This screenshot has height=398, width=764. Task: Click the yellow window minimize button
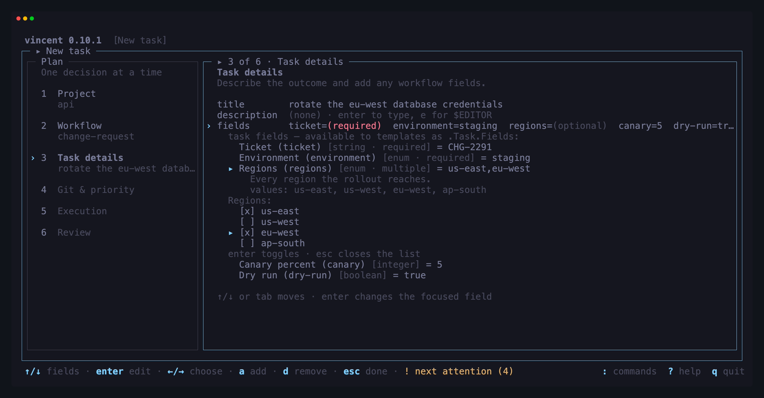tap(25, 18)
